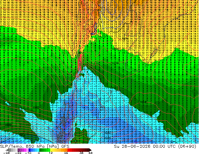Click the dark brown right arrow of the color scale
This screenshot has height=154, width=199.
pos(90,150)
